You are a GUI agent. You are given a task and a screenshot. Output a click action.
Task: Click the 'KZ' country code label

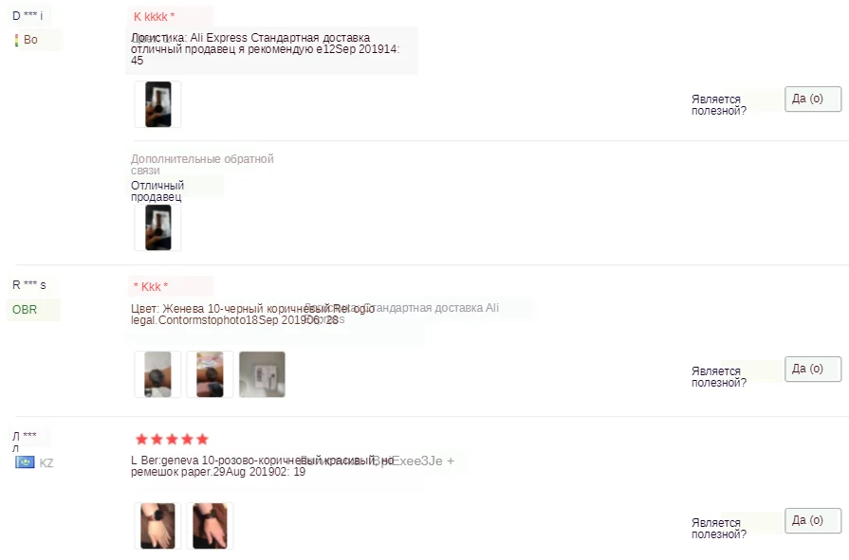(x=46, y=463)
